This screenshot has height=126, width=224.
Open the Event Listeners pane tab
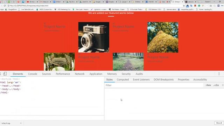(141, 79)
